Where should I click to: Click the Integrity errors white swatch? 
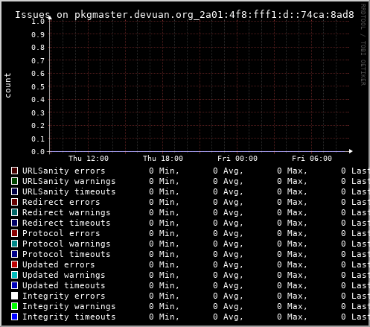(x=15, y=296)
